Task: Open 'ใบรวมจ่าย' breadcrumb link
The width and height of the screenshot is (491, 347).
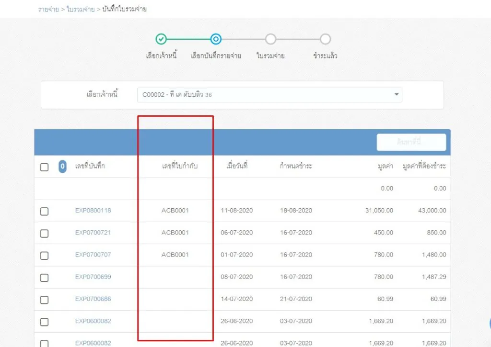Action: point(82,9)
